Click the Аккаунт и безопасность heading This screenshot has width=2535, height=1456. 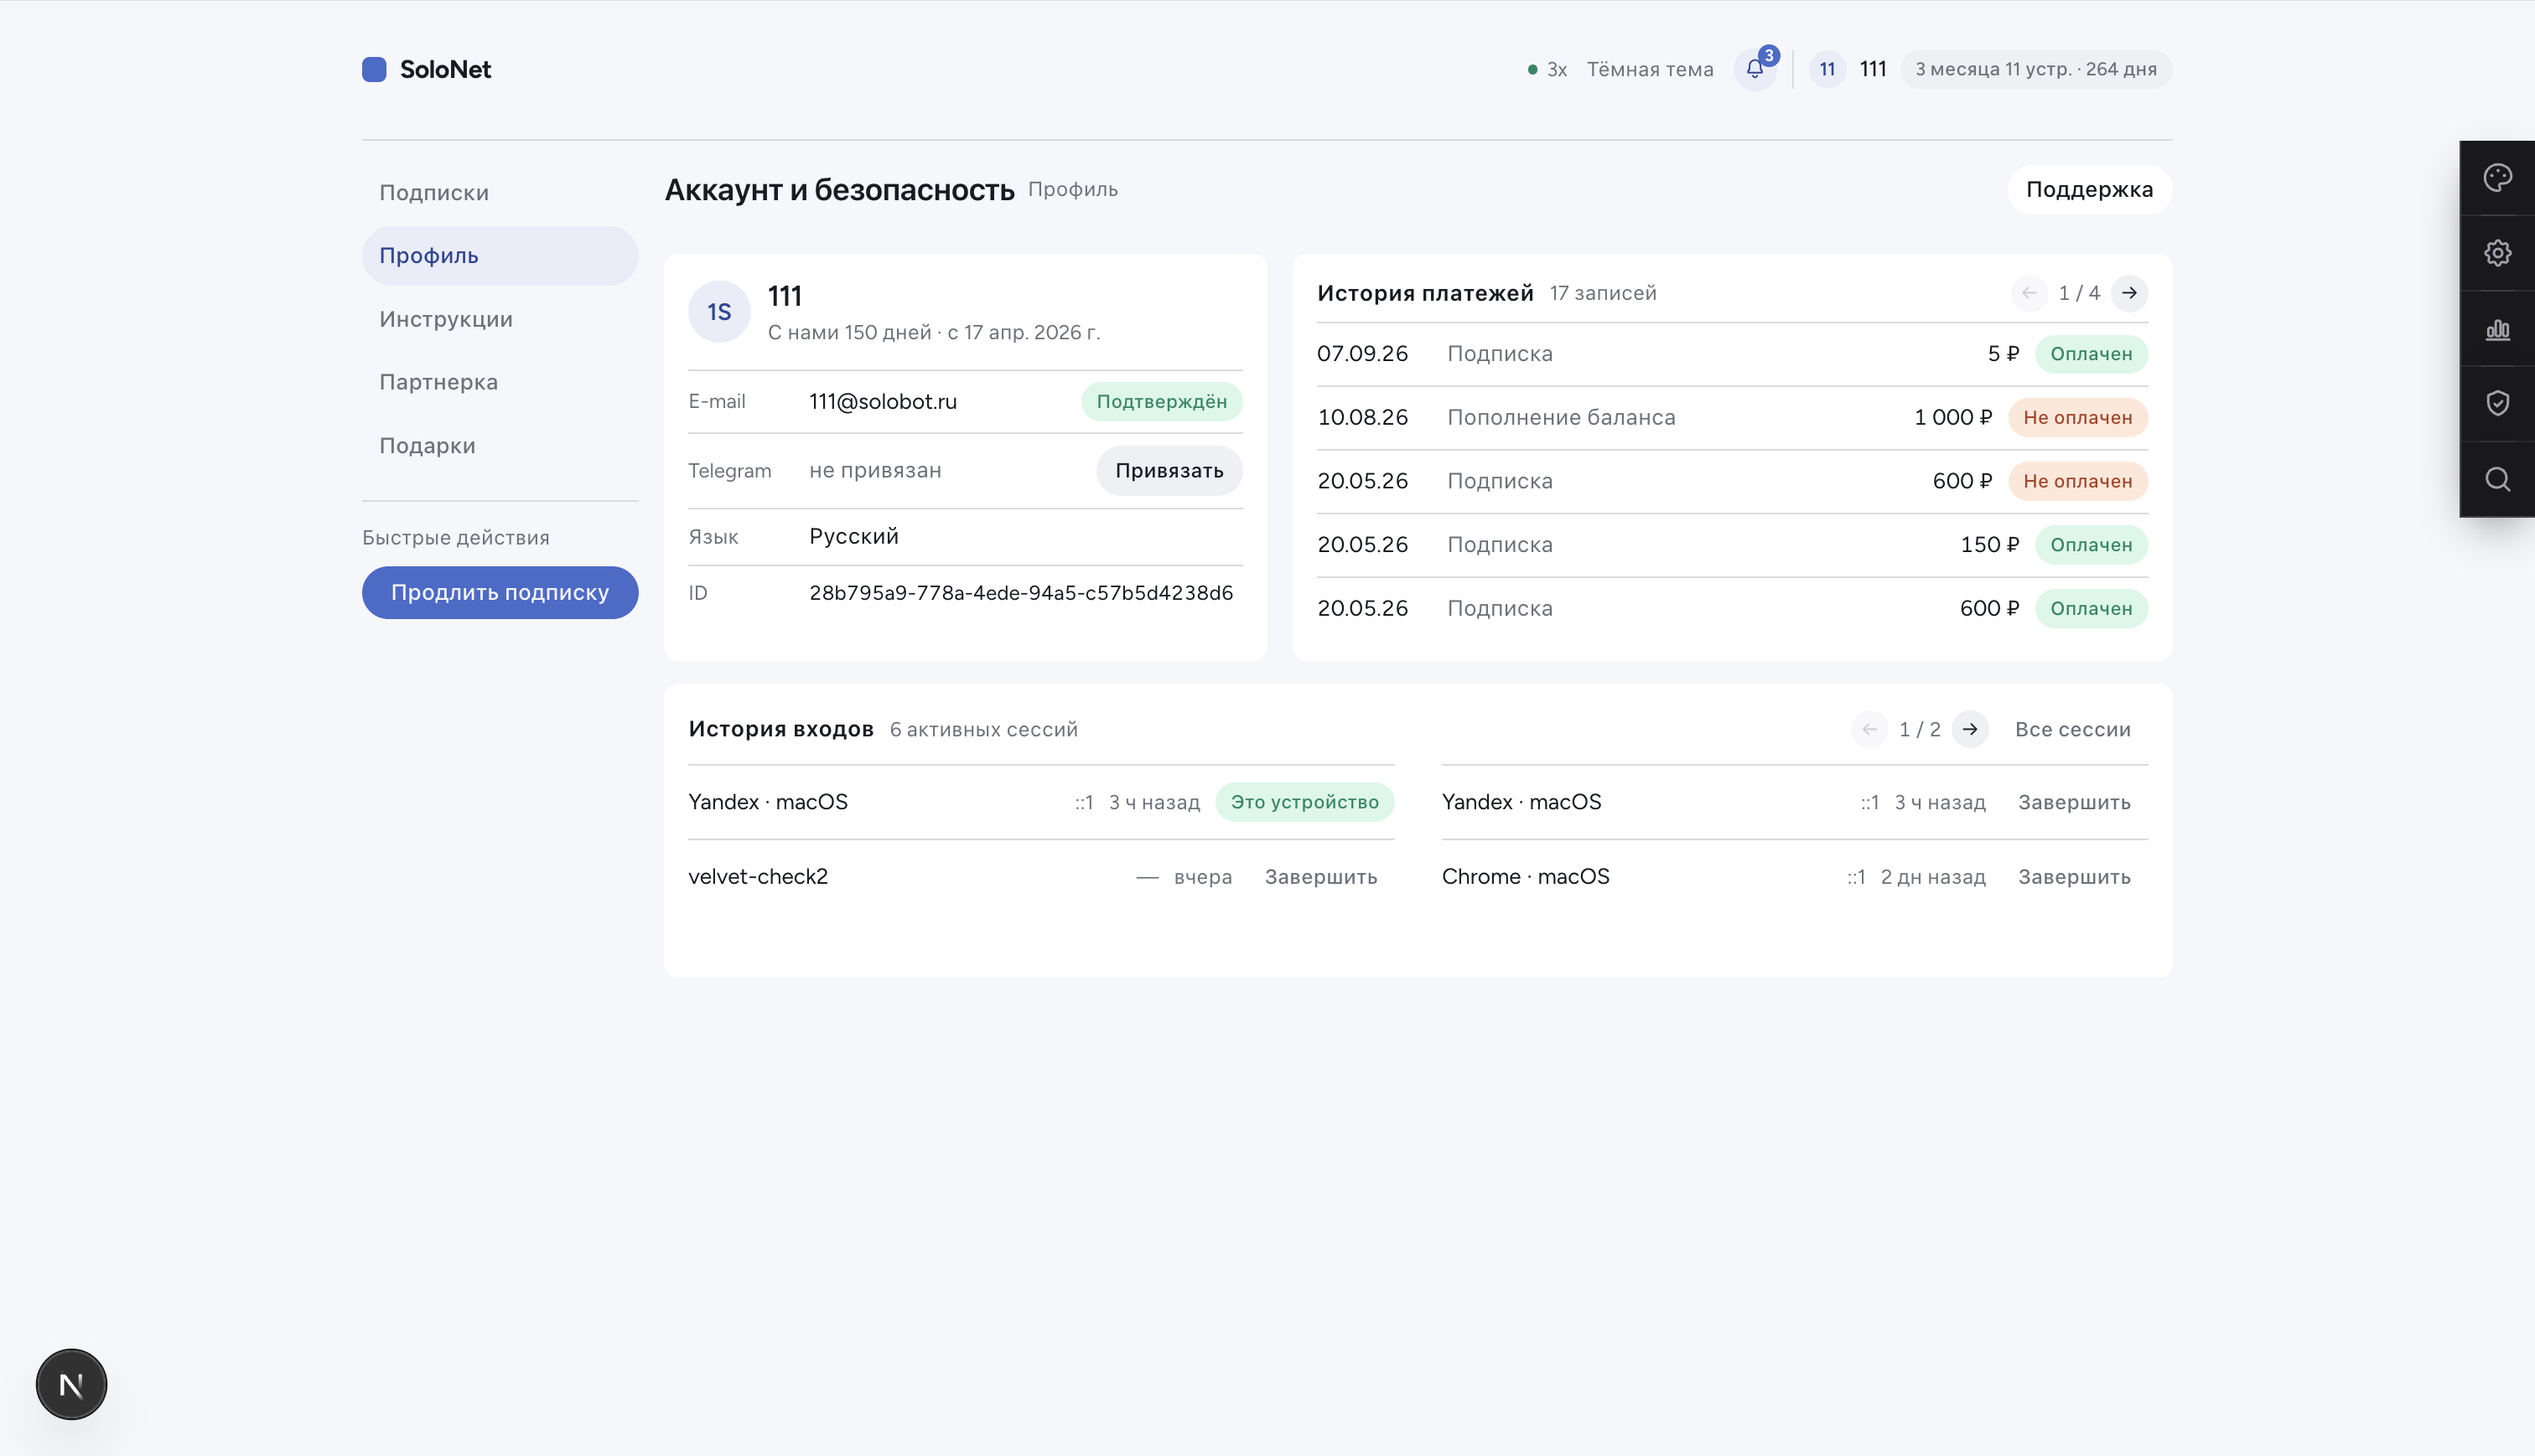[x=838, y=189]
